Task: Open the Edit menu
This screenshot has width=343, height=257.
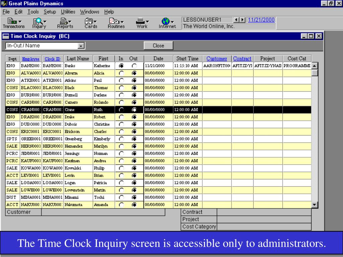Action: click(18, 12)
